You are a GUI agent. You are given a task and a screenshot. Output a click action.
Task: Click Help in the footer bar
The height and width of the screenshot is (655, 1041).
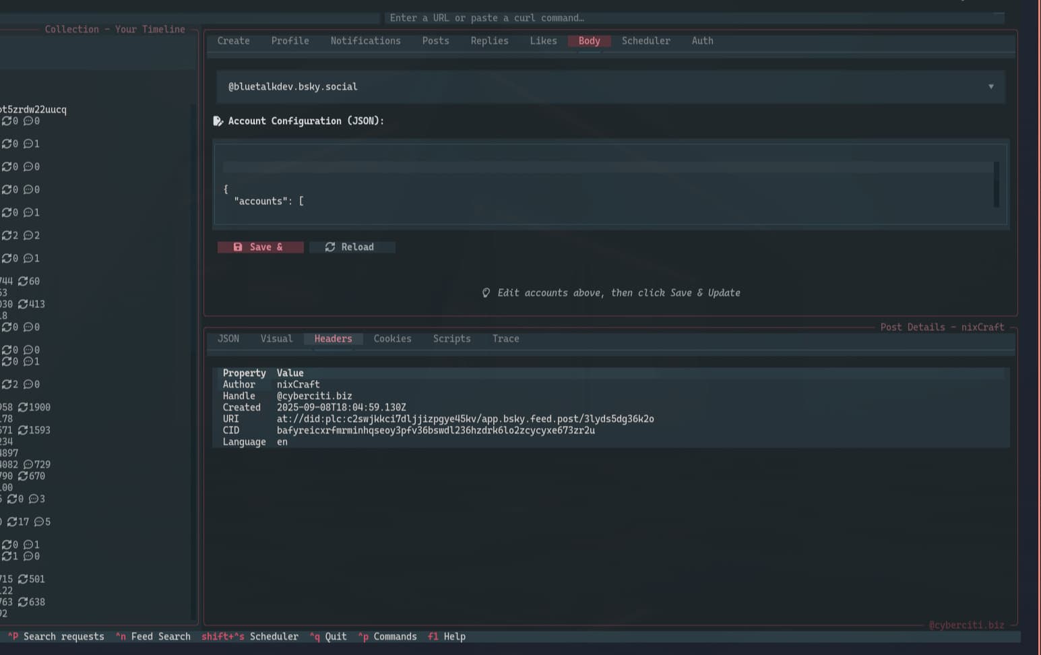453,637
